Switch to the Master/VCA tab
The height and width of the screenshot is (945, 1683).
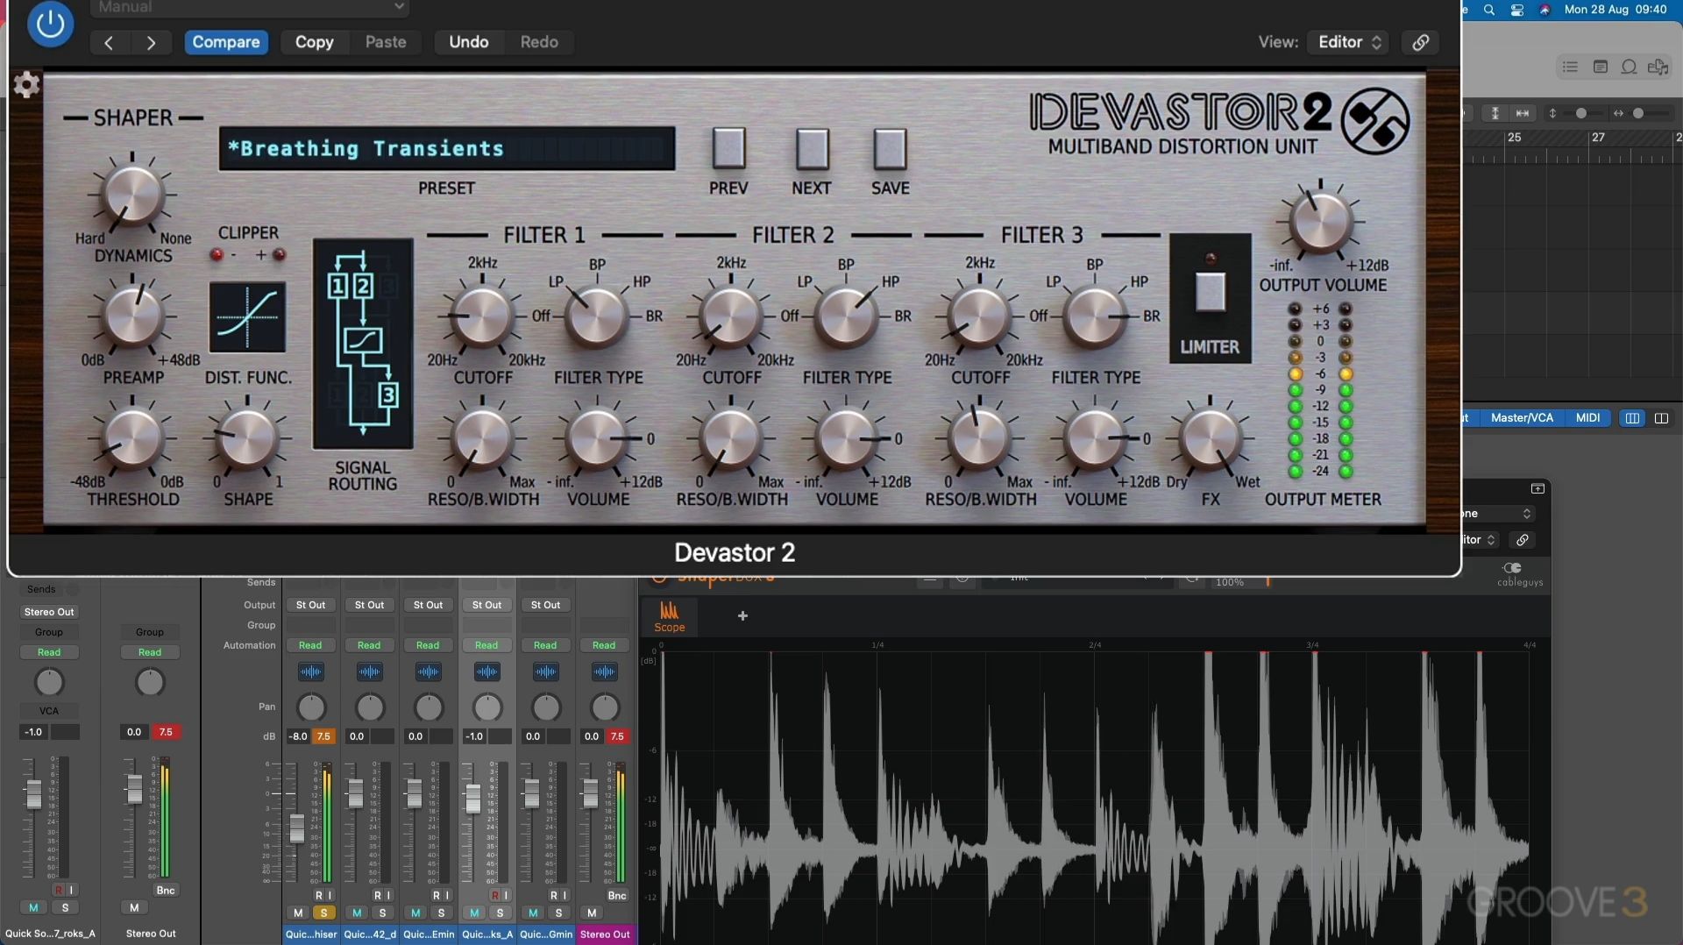(x=1522, y=418)
